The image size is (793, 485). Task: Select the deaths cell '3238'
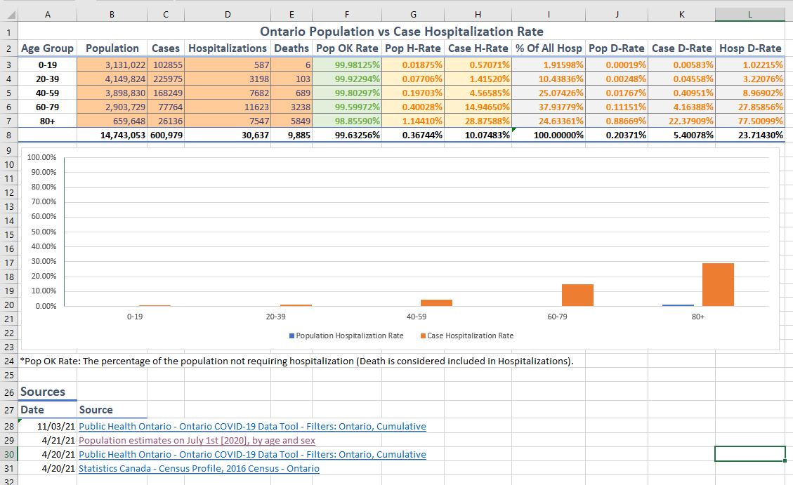tap(291, 107)
